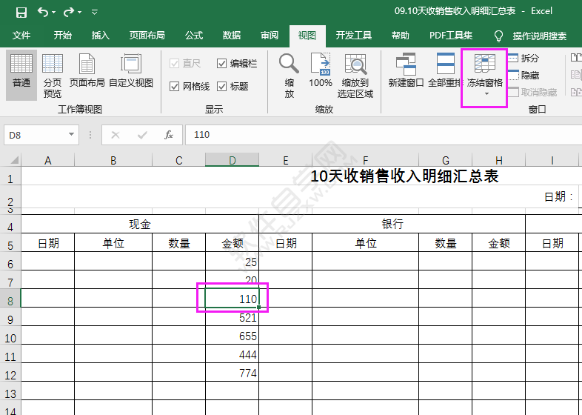582x415 pixels.
Task: Switch to the 插入 ribbon tab
Action: point(100,36)
